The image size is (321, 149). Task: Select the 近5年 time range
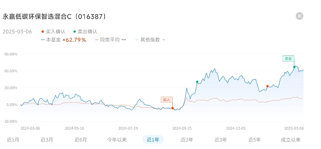[254, 140]
